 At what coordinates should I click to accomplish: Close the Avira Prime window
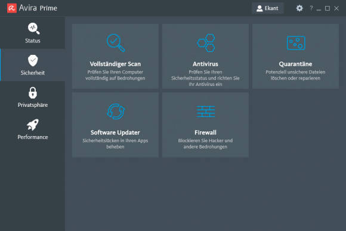tap(336, 8)
